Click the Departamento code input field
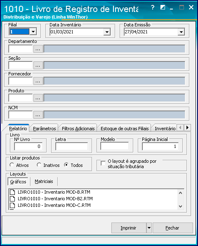Viewport: 198px width, 246px height. 21,49
